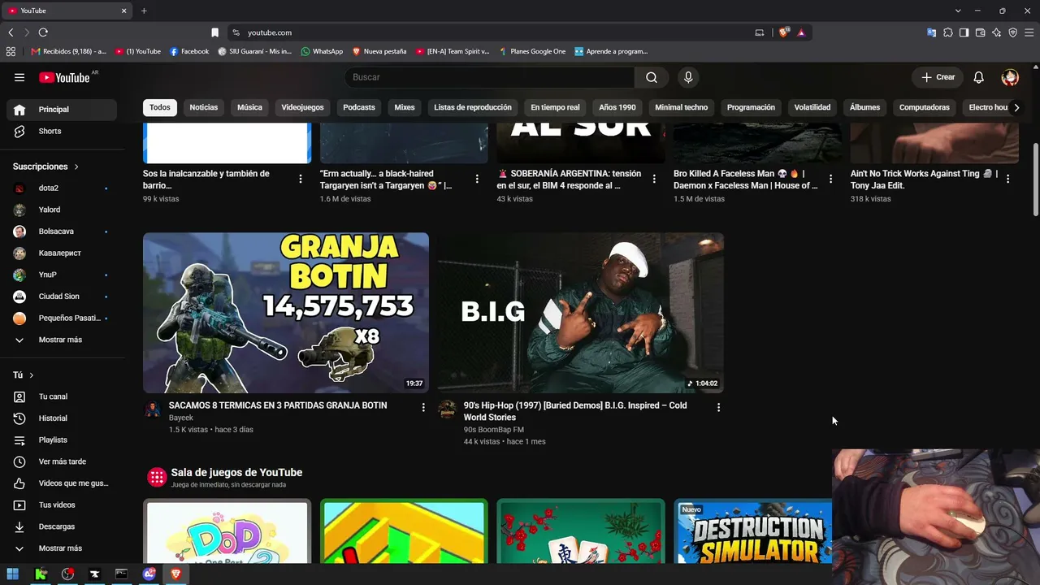
Task: Show more category chips with the right arrow
Action: (1016, 107)
